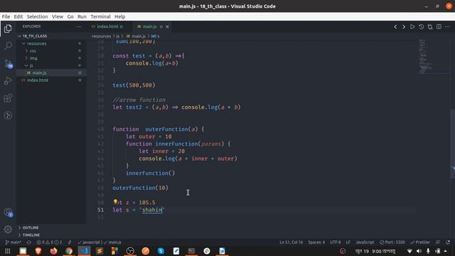Click the Split Editor icon

pos(439,27)
